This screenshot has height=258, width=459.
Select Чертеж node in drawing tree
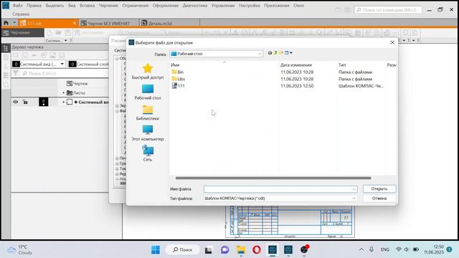click(x=77, y=84)
